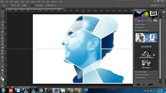Select the Brush tool
Viewport: 166px width, 93px height.
[x=2, y=35]
